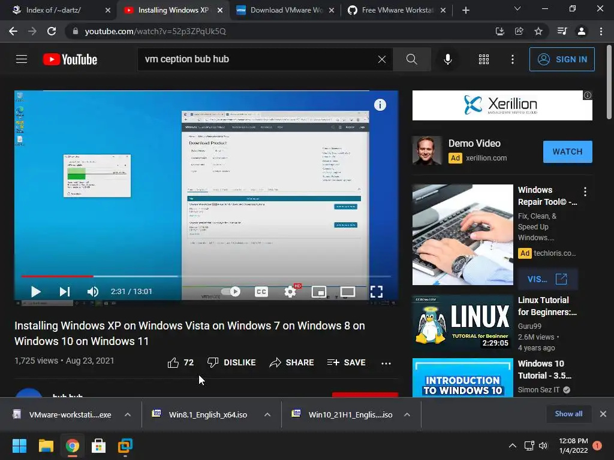This screenshot has width=614, height=460.
Task: Open Chrome profile icon
Action: pyautogui.click(x=582, y=31)
